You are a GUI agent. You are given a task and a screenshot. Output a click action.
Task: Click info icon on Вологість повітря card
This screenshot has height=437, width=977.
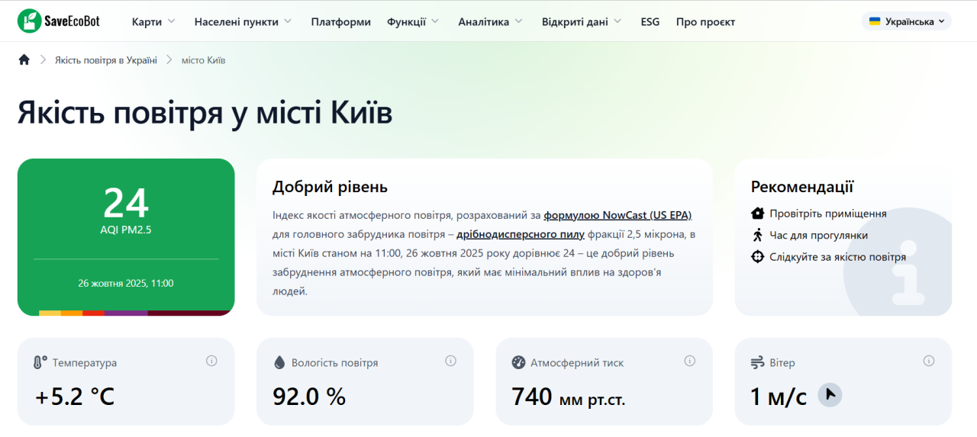[450, 361]
